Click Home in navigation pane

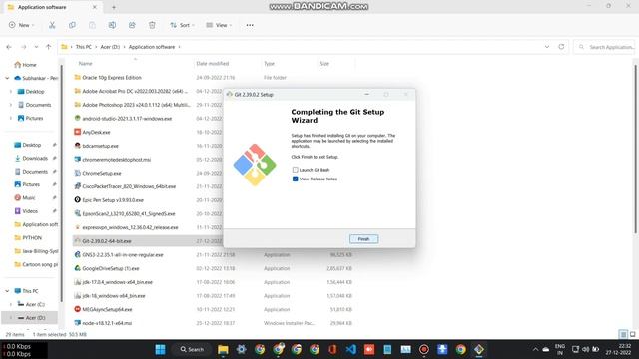pyautogui.click(x=29, y=65)
